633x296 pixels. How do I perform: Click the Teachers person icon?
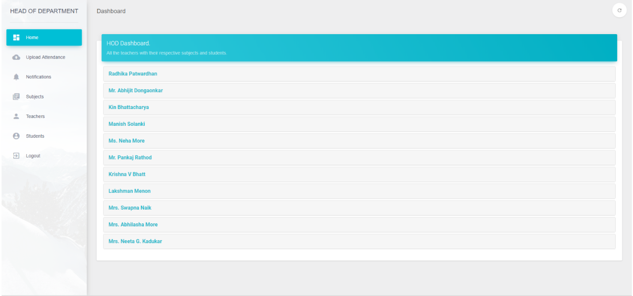click(x=16, y=116)
